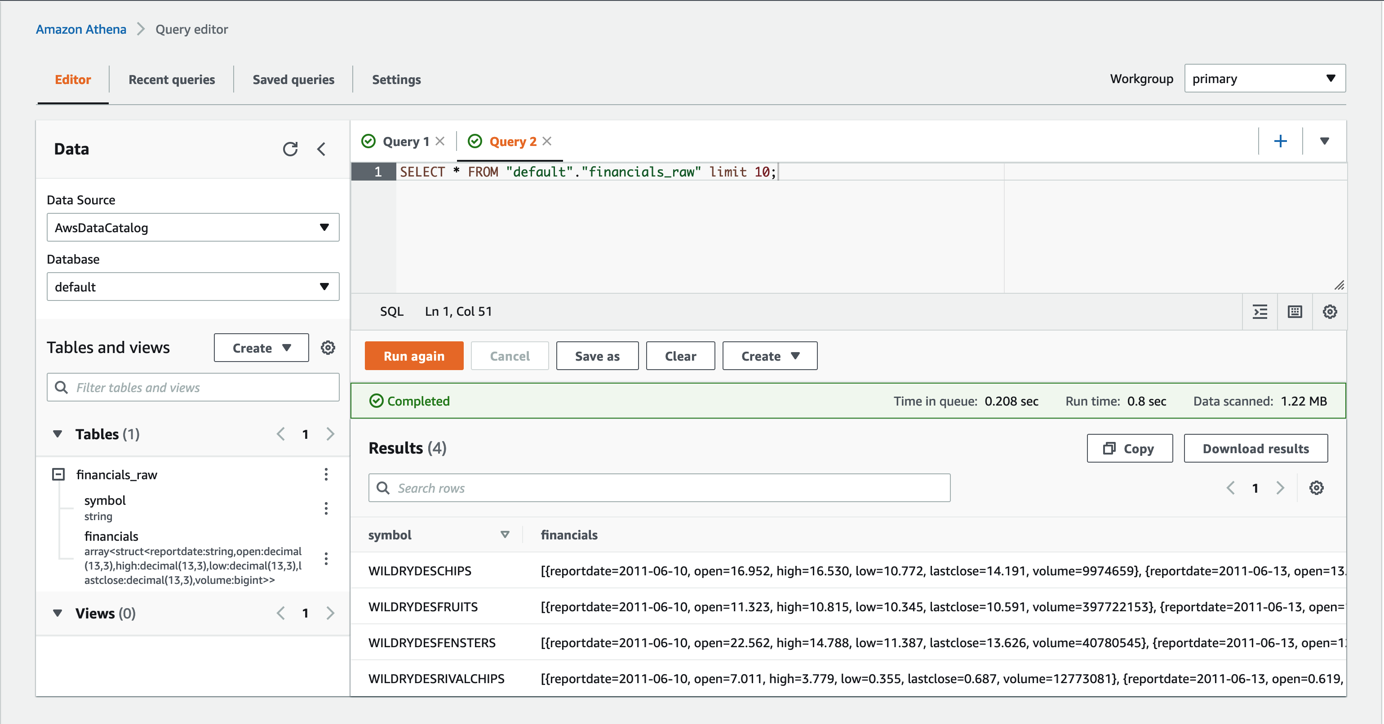Collapse the Data side panel

click(321, 149)
